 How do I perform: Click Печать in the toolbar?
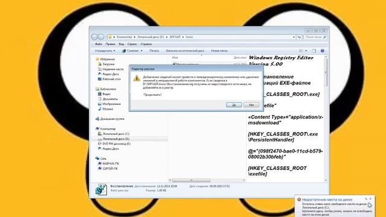pyautogui.click(x=154, y=51)
